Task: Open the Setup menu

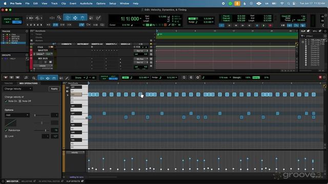Action: click(x=113, y=4)
